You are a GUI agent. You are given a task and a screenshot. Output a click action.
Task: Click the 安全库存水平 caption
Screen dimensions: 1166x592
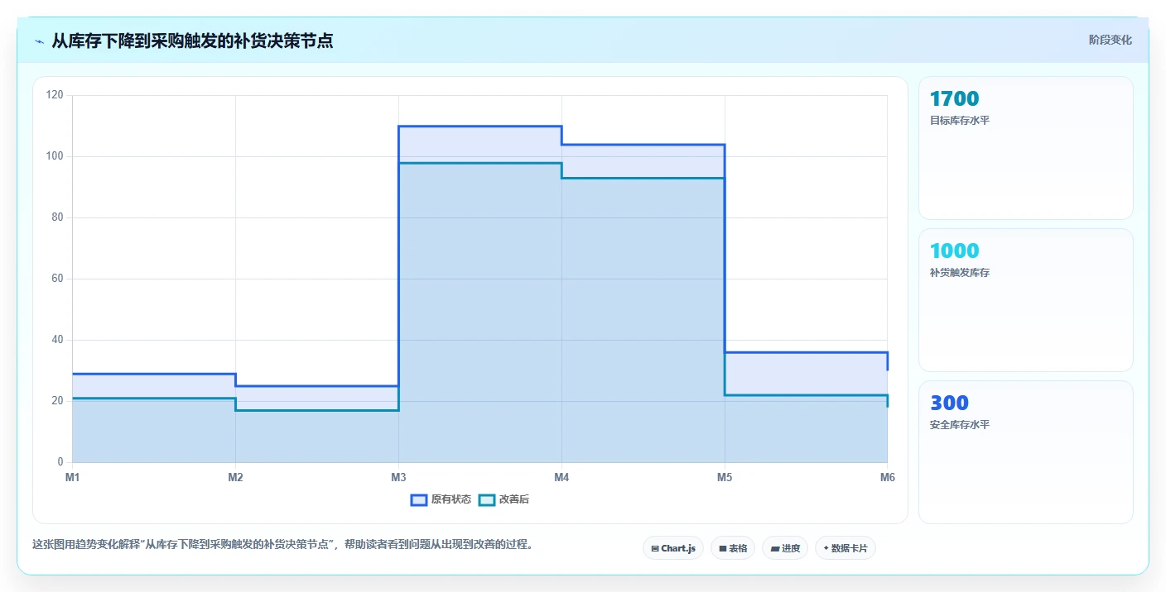click(960, 425)
